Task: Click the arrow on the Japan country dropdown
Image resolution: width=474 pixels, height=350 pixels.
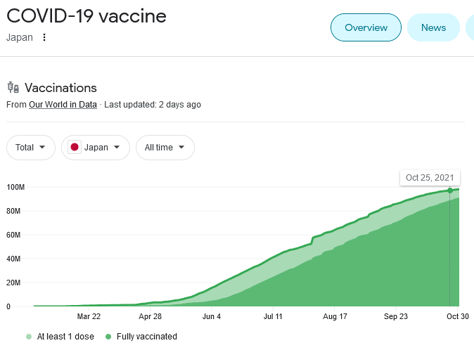Action: tap(117, 148)
